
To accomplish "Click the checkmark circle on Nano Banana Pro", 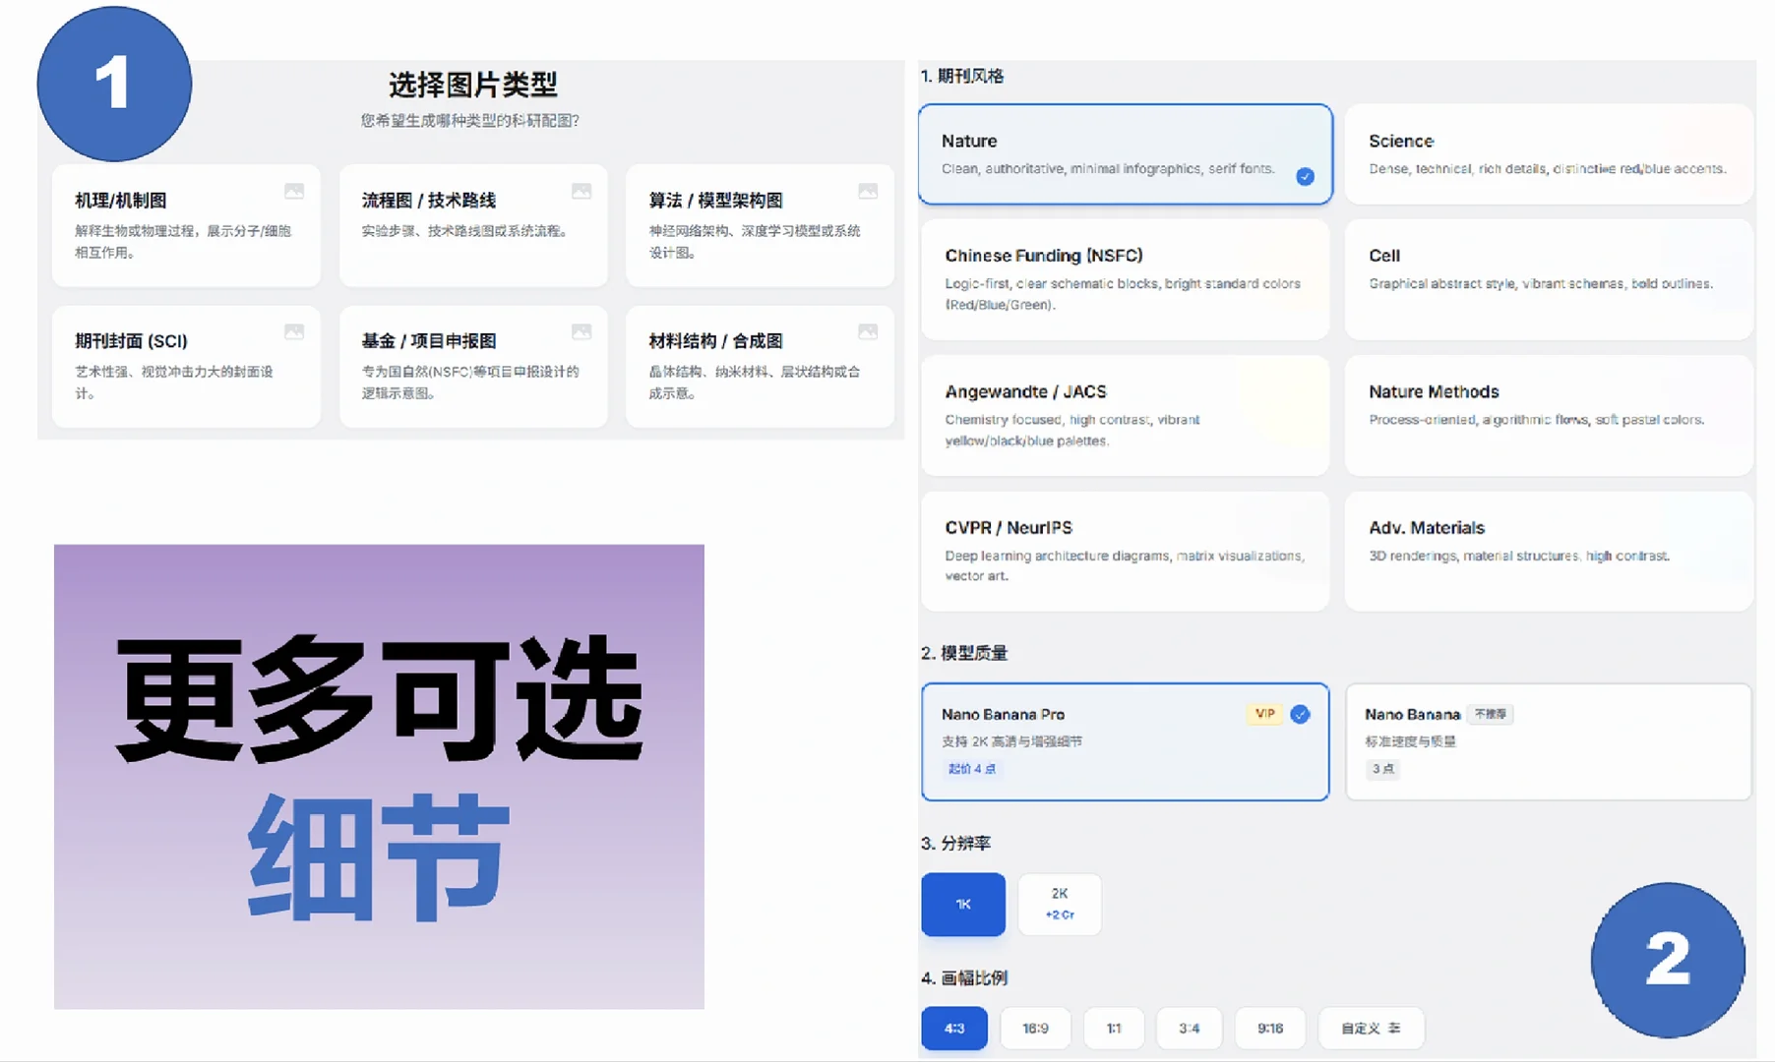I will click(x=1301, y=715).
